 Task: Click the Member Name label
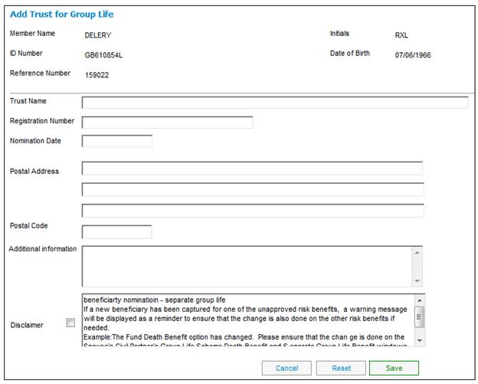click(32, 34)
